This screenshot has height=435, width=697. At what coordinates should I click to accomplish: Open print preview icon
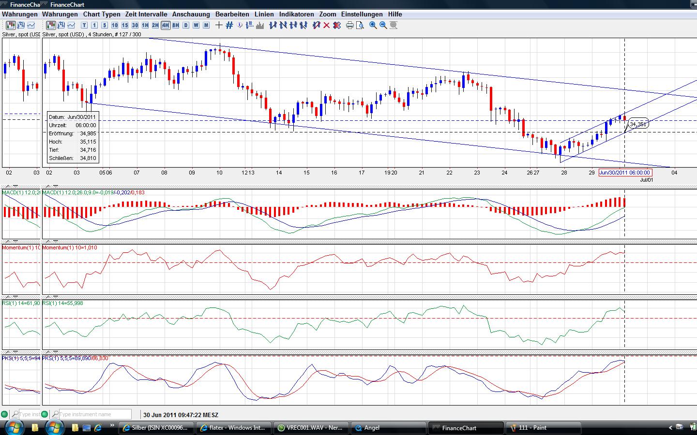pyautogui.click(x=360, y=25)
